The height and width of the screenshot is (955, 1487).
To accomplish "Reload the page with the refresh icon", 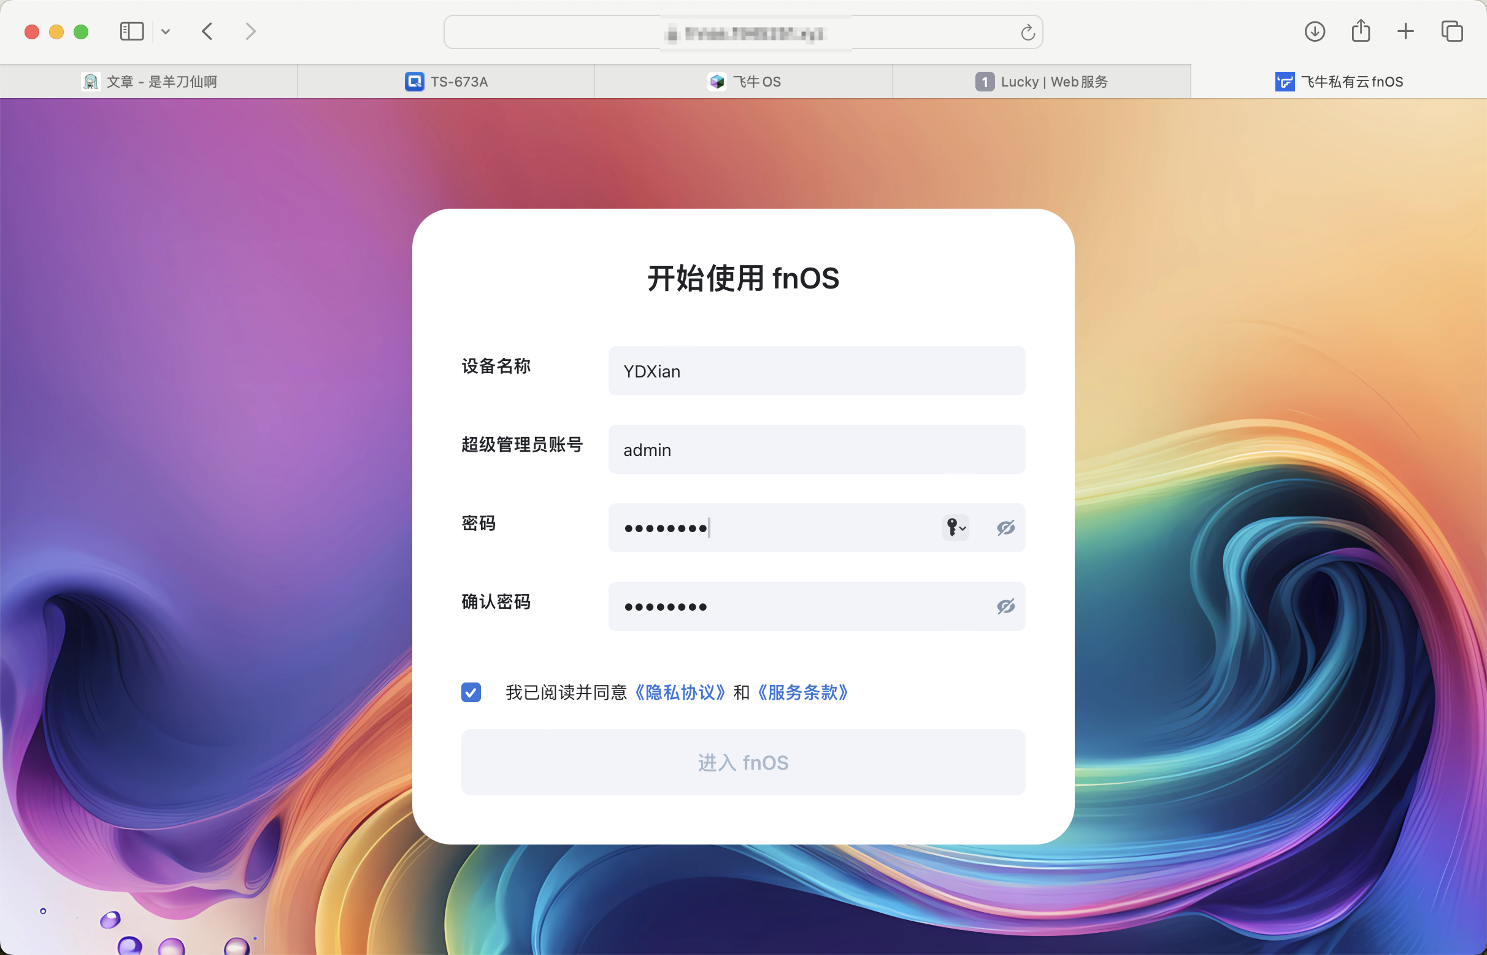I will [1028, 33].
